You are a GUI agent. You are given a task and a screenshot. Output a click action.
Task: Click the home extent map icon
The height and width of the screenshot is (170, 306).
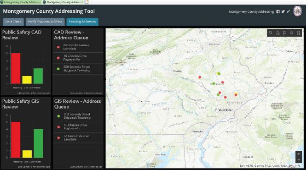[278, 33]
